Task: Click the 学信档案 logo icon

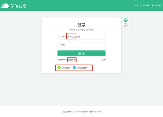Action: 5,6
